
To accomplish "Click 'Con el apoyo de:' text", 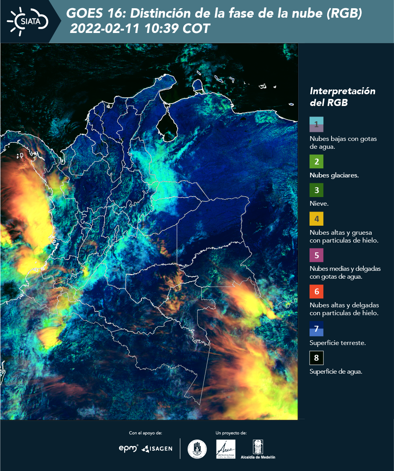I will tap(145, 433).
